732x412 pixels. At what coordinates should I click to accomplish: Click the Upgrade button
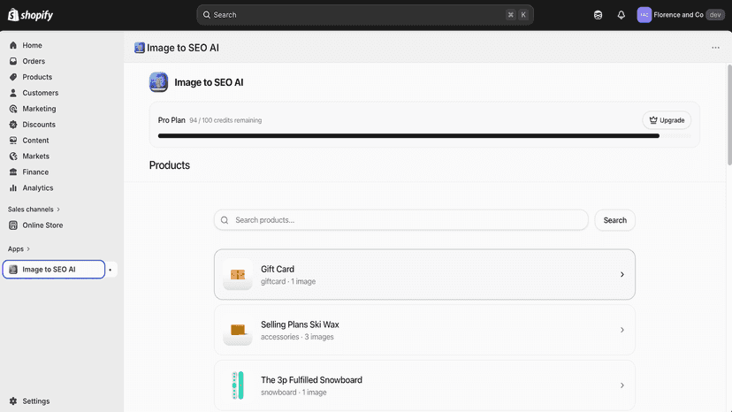[x=667, y=120]
